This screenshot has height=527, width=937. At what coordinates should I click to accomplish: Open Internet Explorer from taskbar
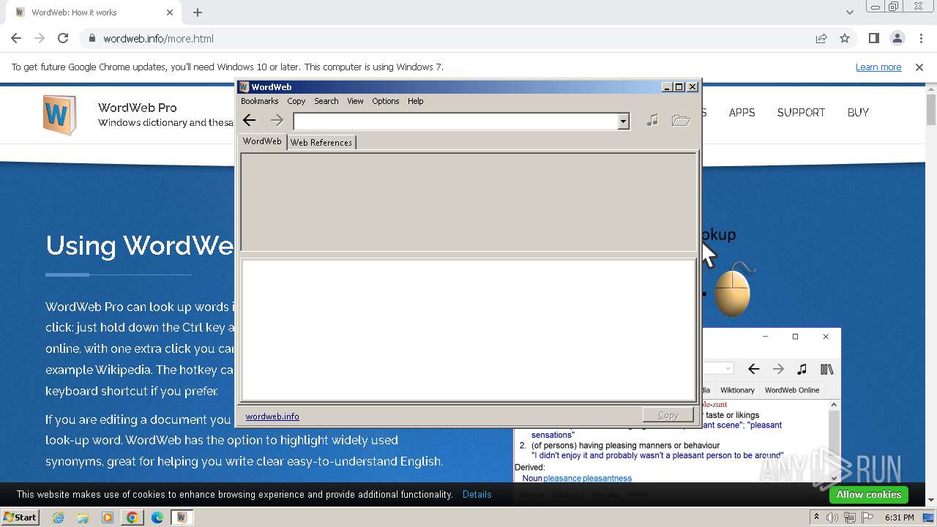58,517
